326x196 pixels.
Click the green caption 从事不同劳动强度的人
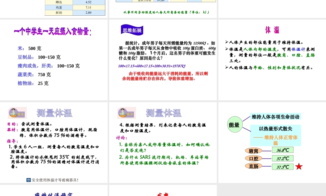(166, 12)
